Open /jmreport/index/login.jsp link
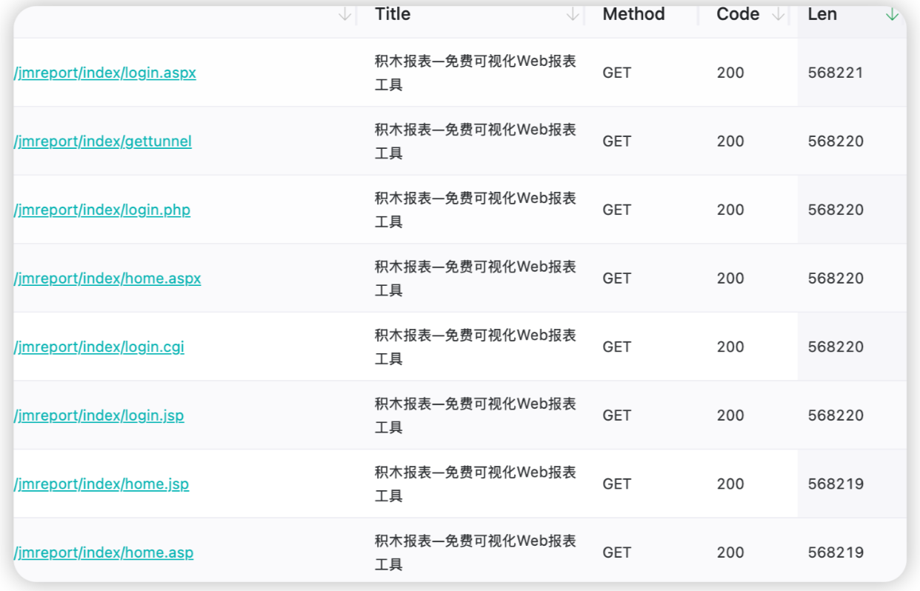The image size is (920, 591). tap(99, 415)
